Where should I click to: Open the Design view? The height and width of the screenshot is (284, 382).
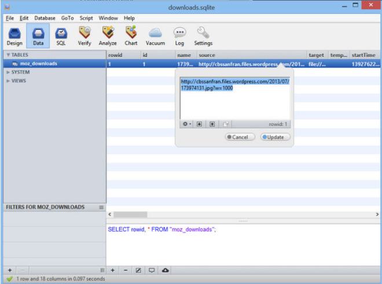tap(14, 36)
